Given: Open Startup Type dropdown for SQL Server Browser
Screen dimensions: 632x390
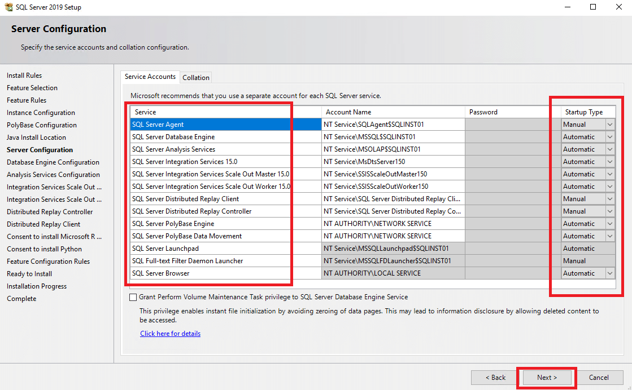Looking at the screenshot, I should point(610,273).
